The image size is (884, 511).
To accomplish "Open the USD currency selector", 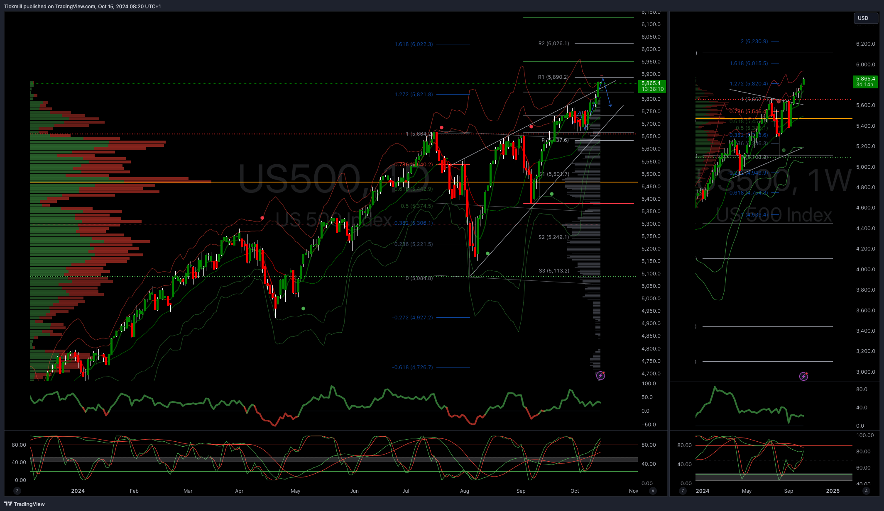I will [x=865, y=18].
